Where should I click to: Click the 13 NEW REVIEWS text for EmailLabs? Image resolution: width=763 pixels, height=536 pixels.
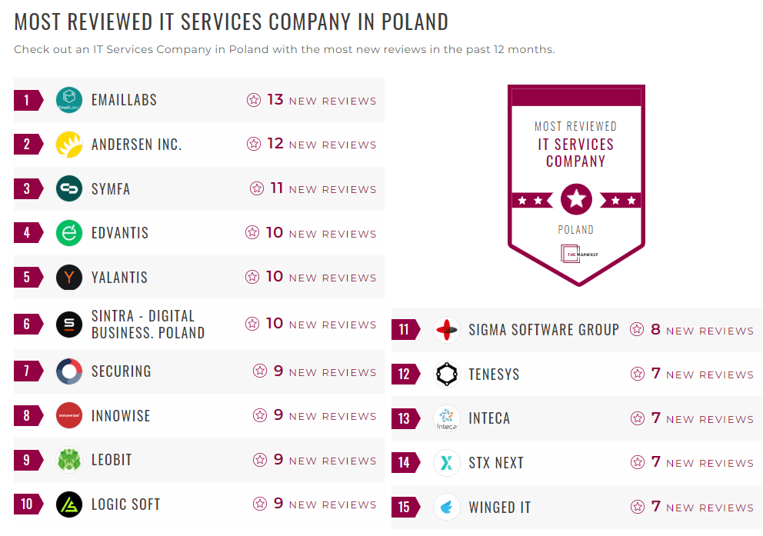pos(323,100)
